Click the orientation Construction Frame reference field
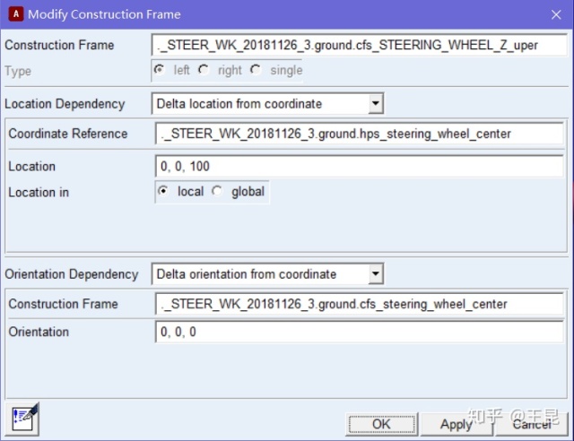Screen dimensions: 574x441 coord(359,305)
